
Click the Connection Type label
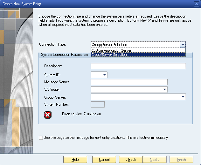(x=52, y=44)
